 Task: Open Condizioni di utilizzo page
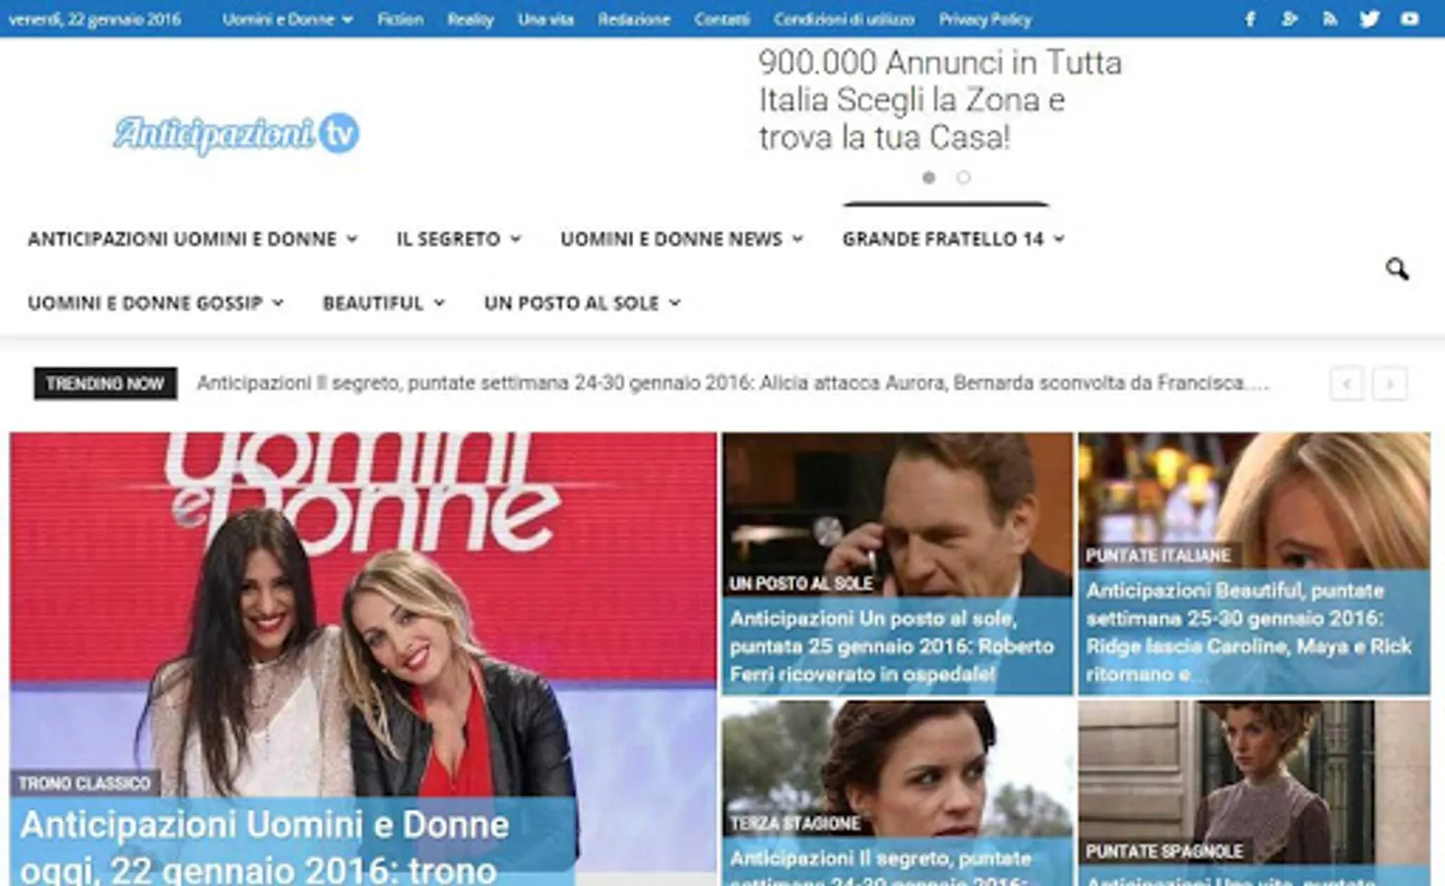click(844, 19)
